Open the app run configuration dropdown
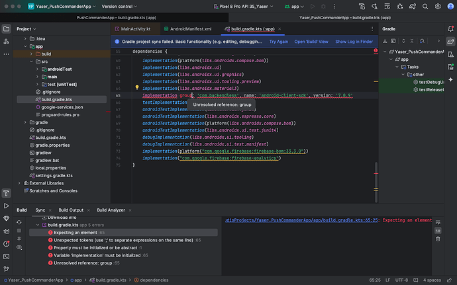 (x=294, y=7)
